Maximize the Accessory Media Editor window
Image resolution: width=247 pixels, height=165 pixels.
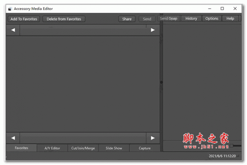tap(222, 9)
